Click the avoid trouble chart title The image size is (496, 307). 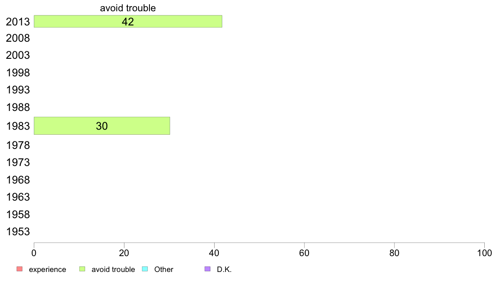[x=128, y=8]
